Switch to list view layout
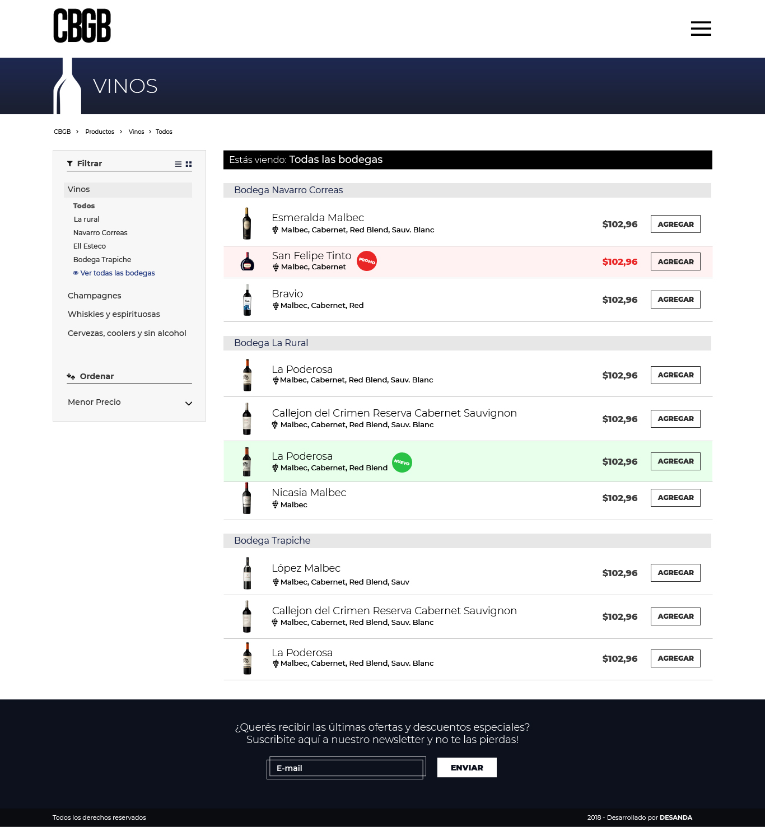Image resolution: width=765 pixels, height=827 pixels. tap(178, 164)
